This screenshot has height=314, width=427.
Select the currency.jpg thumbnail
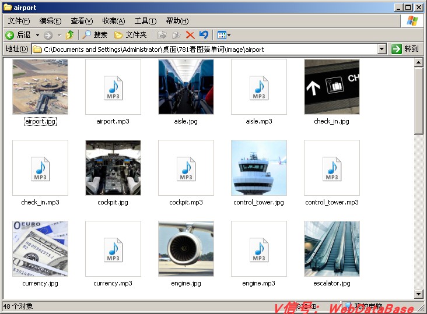[40, 249]
